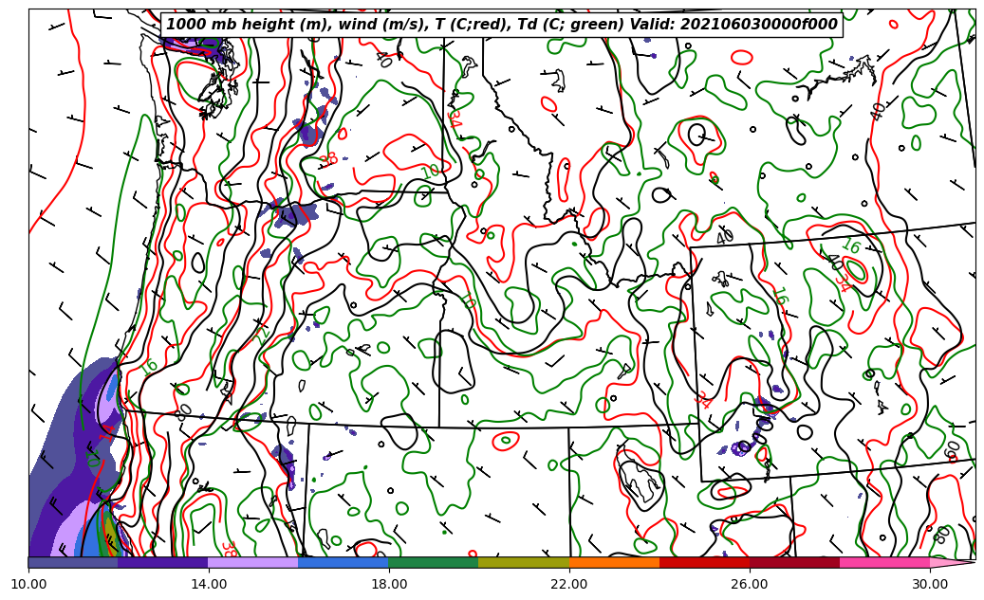984x600 pixels.
Task: Click the red 38 temperature contour label
Action: click(x=229, y=548)
